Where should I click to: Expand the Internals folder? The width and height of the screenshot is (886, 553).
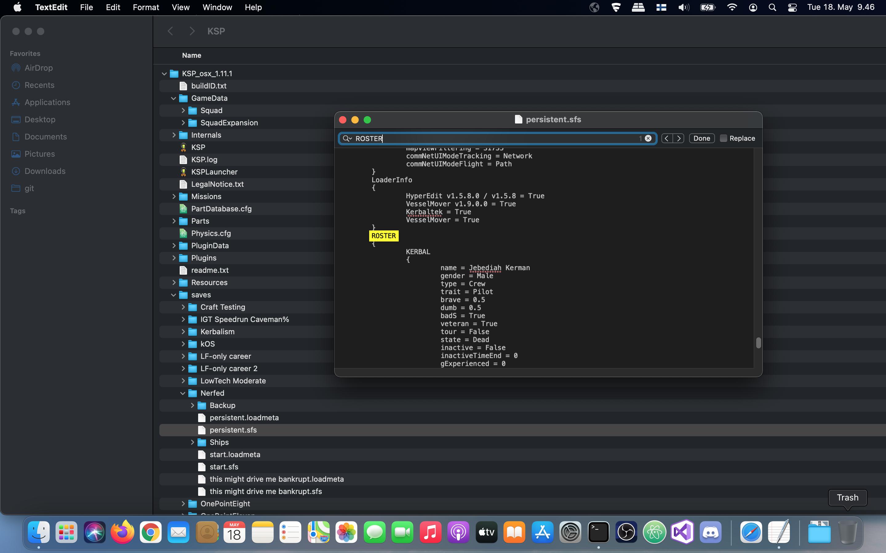click(x=174, y=135)
